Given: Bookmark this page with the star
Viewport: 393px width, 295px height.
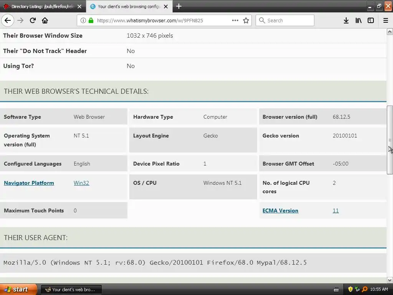Looking at the screenshot, I should click(x=246, y=20).
